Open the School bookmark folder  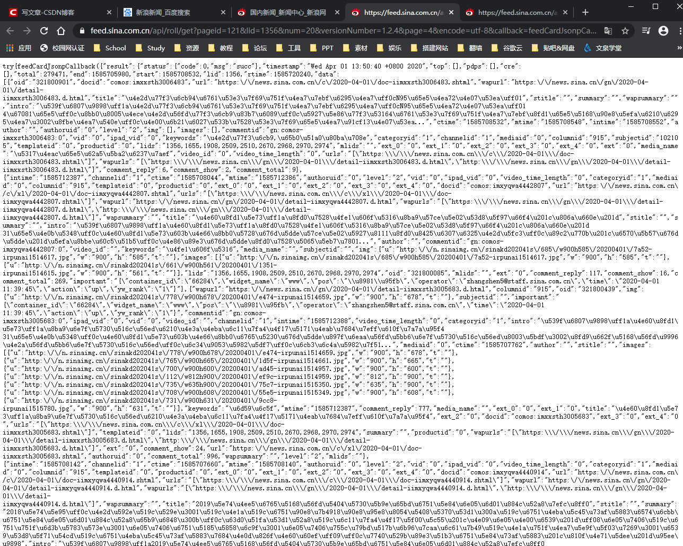click(x=110, y=48)
